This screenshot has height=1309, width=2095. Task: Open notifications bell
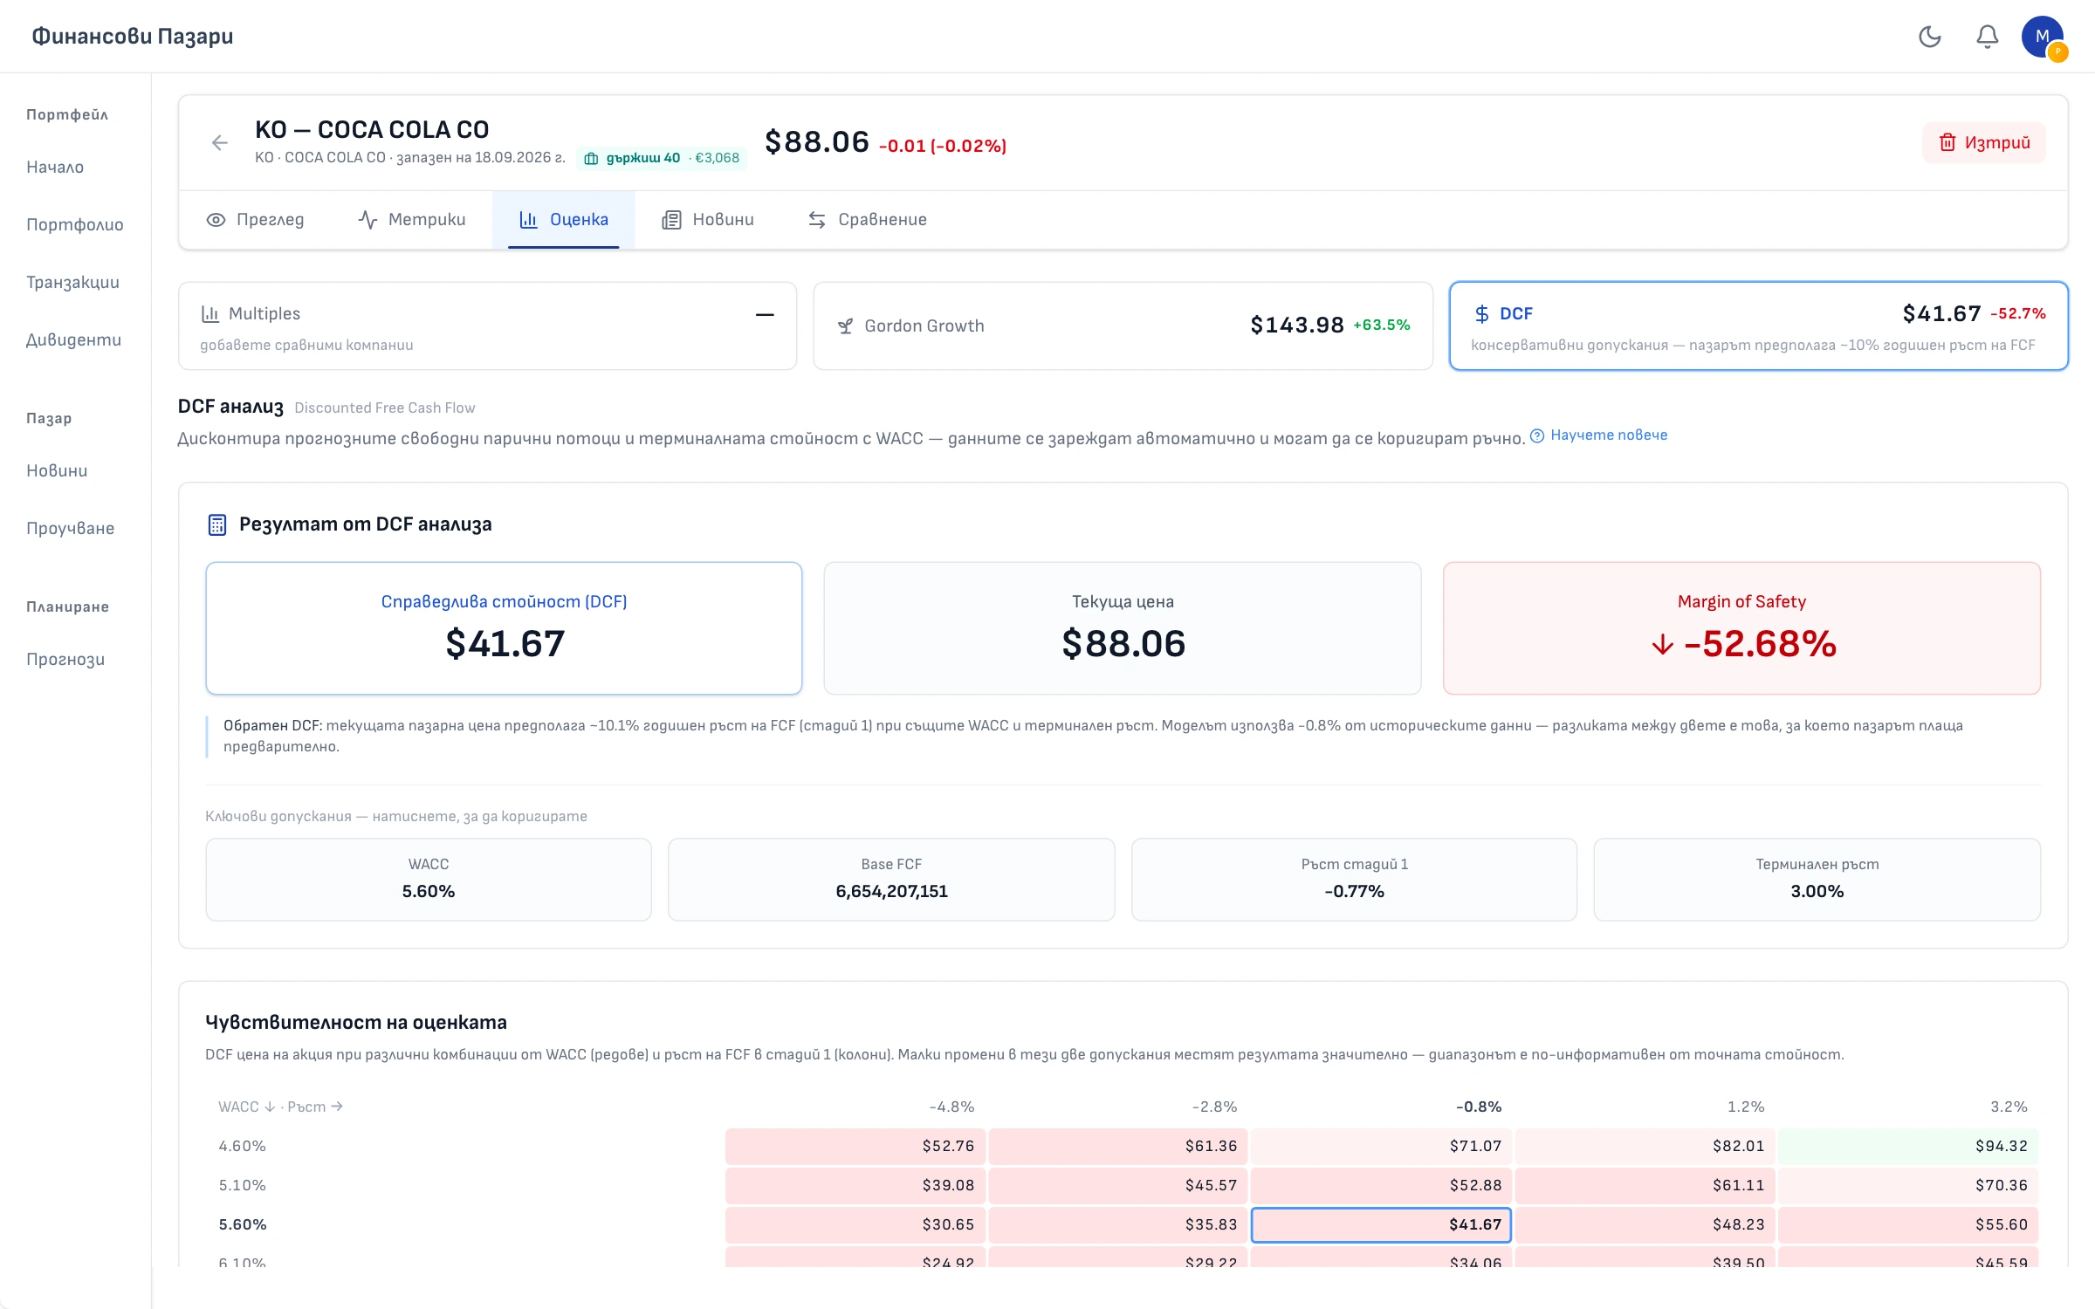pyautogui.click(x=1988, y=37)
